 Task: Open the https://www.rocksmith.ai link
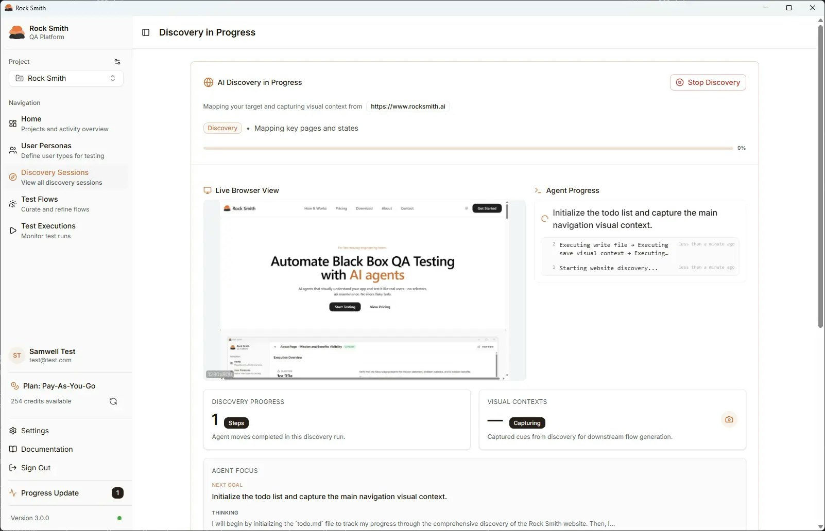[408, 107]
